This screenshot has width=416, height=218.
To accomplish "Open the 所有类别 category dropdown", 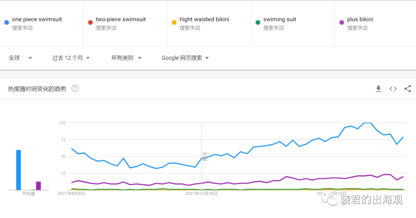I will click(126, 58).
